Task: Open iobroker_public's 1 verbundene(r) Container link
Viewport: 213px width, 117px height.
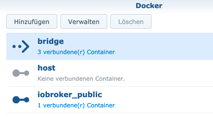Action: tap(76, 105)
